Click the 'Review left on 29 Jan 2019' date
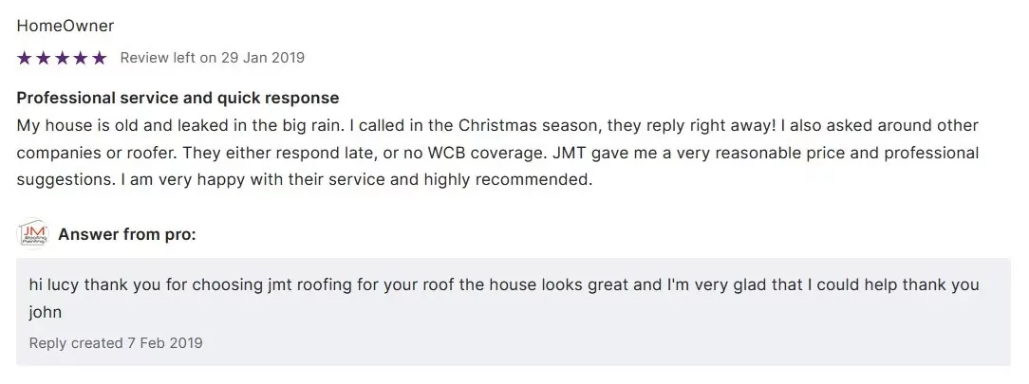This screenshot has width=1029, height=384. point(212,58)
